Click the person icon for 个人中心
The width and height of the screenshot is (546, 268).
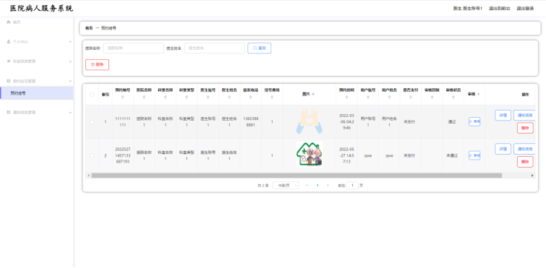9,41
